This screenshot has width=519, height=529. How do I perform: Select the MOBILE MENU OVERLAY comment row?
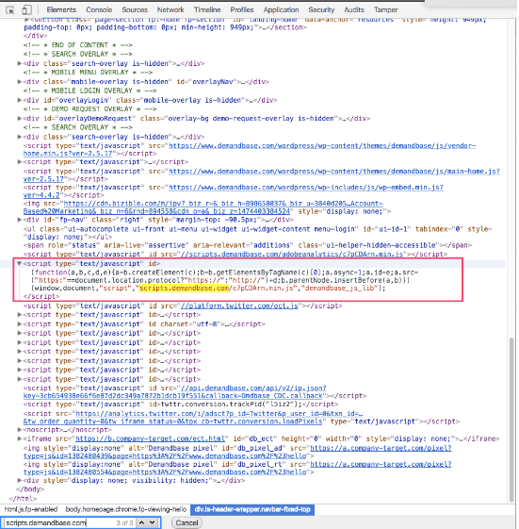click(x=88, y=73)
